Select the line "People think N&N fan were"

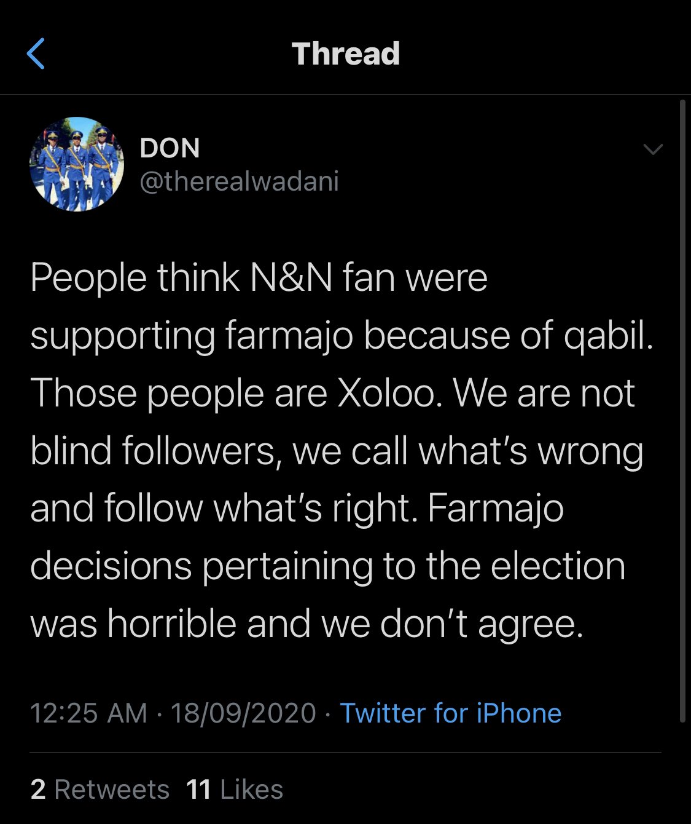coord(259,278)
